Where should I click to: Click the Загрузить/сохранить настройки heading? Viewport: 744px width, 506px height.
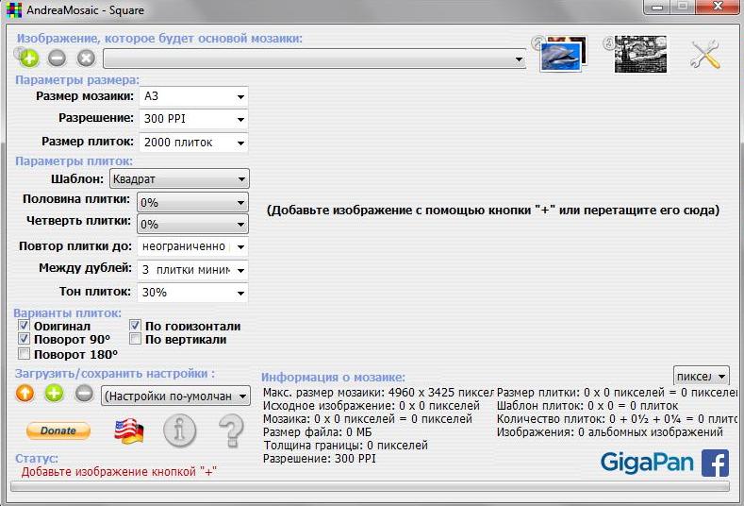tap(115, 374)
